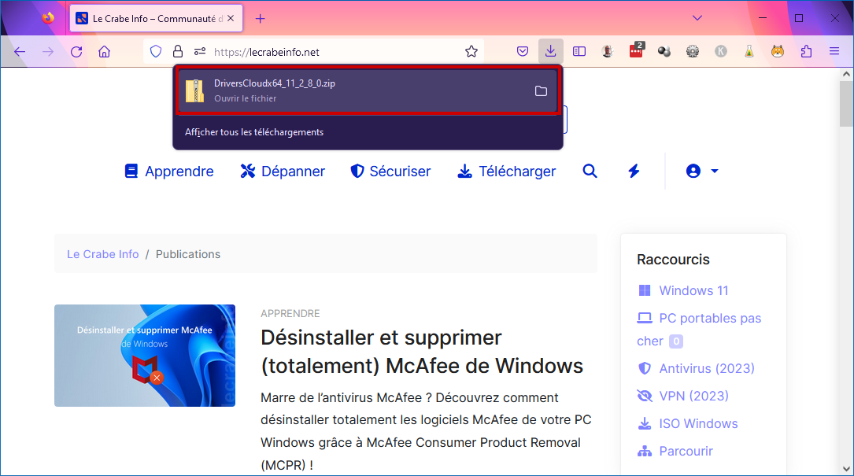Viewport: 854px width, 476px height.
Task: List all tabs with the chevron
Action: (697, 18)
